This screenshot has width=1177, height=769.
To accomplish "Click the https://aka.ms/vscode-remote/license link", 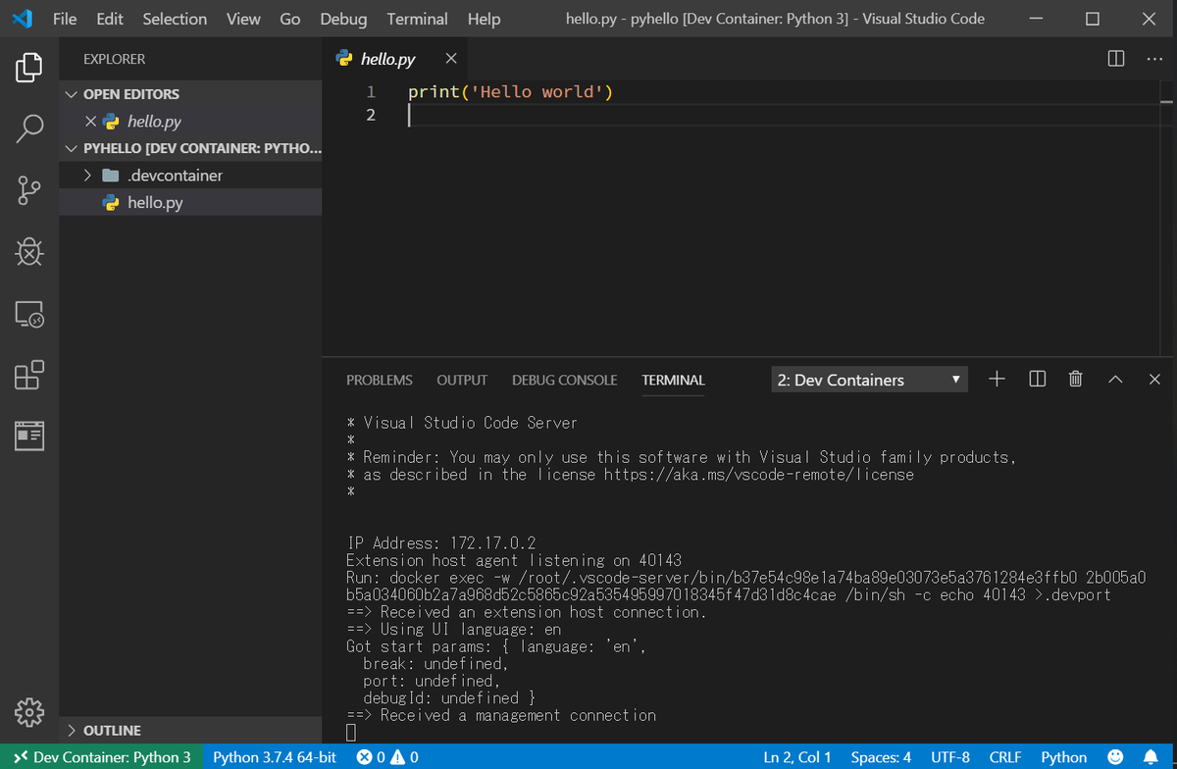I will (x=758, y=475).
